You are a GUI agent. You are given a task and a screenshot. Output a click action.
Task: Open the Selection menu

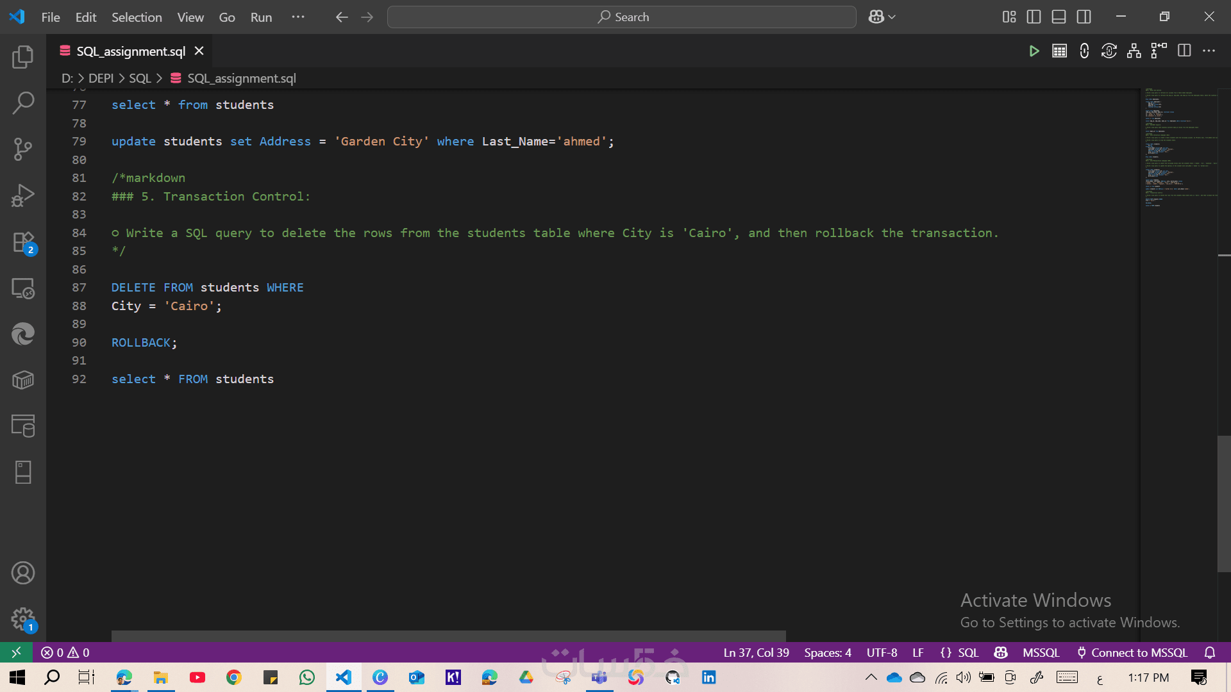[137, 17]
